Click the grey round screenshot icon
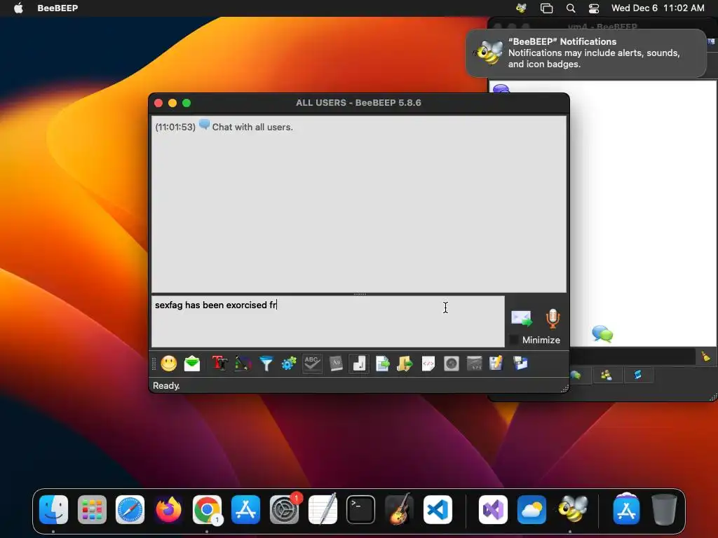 pyautogui.click(x=452, y=364)
